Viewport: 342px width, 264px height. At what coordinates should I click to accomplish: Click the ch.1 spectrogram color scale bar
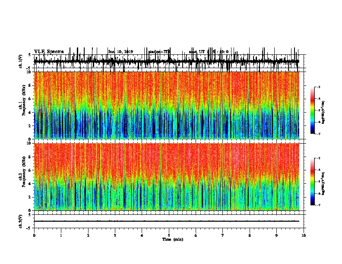tap(313, 110)
